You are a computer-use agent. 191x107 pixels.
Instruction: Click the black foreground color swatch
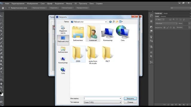coord(1,93)
